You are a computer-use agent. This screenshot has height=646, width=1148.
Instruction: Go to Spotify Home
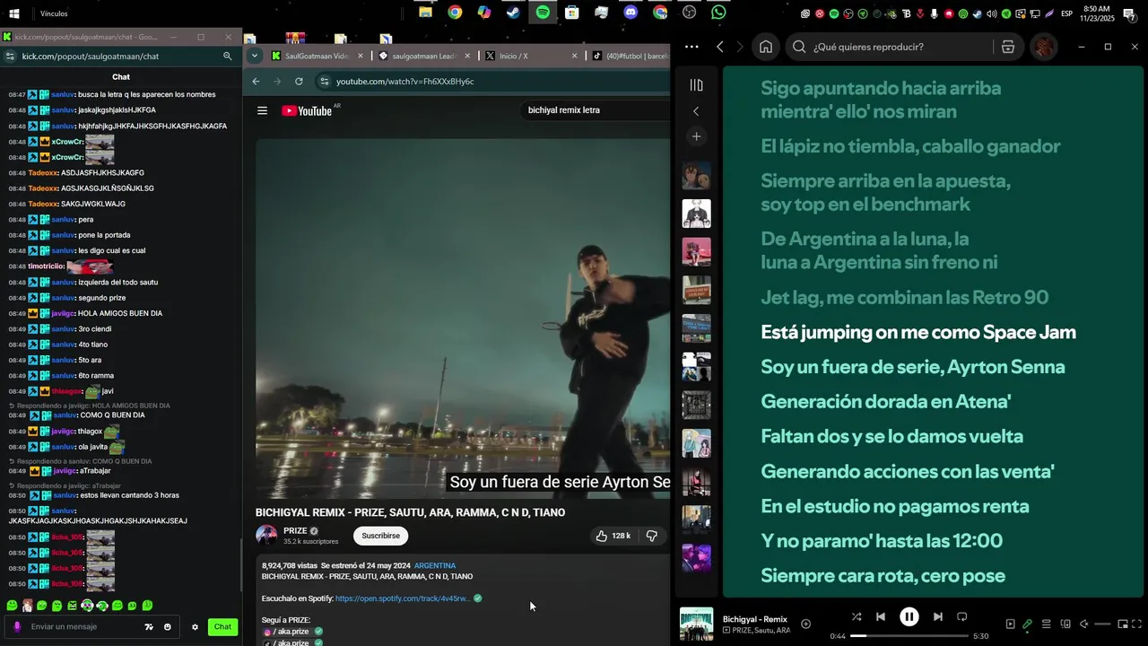(x=766, y=47)
